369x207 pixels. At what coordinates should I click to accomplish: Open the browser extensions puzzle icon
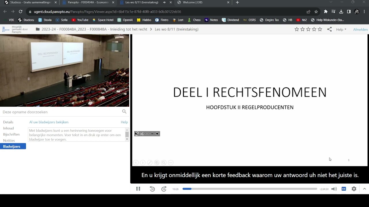tap(326, 11)
